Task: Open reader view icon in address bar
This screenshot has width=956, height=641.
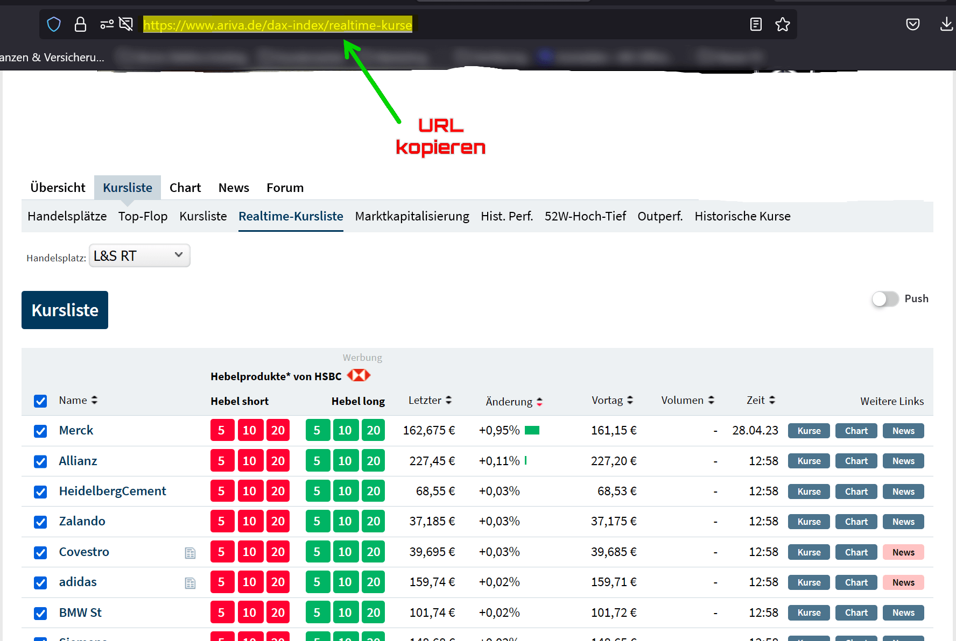Action: (756, 24)
